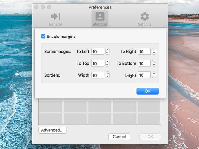
Task: Open the Advanced... options
Action: (x=52, y=130)
